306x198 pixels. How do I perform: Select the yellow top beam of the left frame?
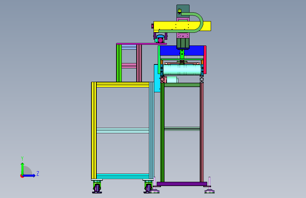[x=123, y=85]
